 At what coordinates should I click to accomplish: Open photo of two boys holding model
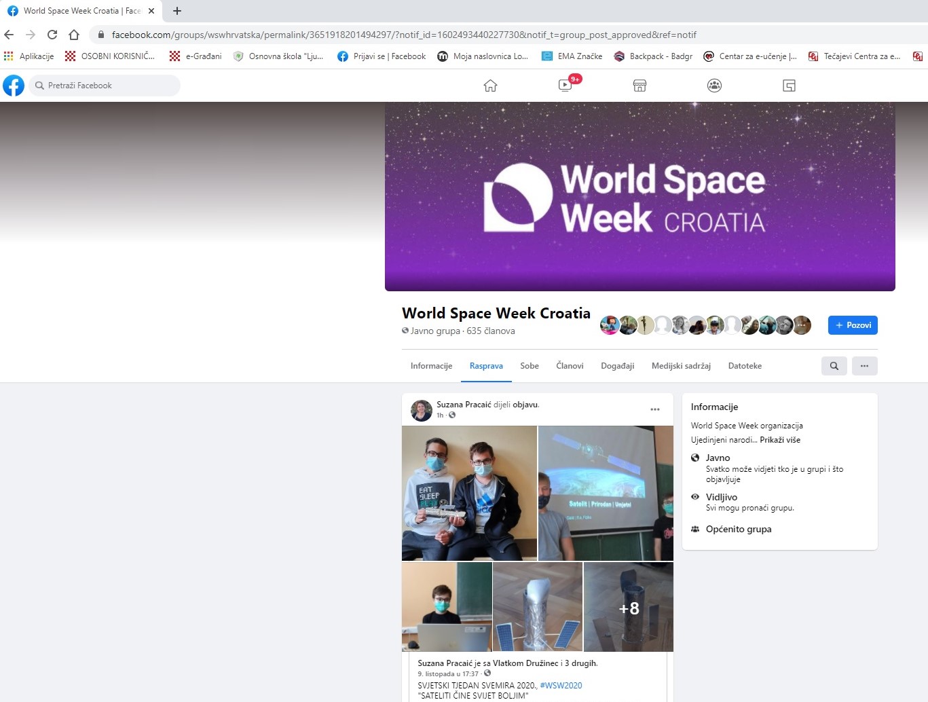click(469, 493)
